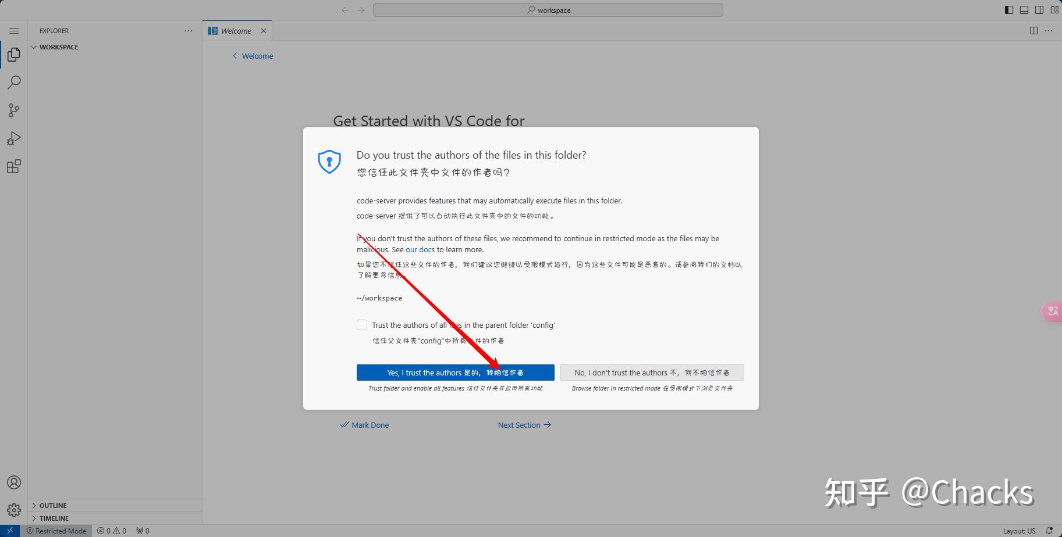The height and width of the screenshot is (537, 1062).
Task: Open the Run and Debug view
Action: pyautogui.click(x=14, y=138)
